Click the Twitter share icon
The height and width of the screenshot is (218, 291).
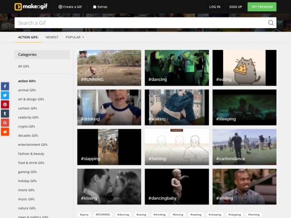point(5,95)
